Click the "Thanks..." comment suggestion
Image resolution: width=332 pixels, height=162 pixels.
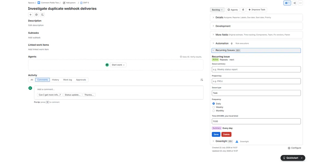(89, 95)
